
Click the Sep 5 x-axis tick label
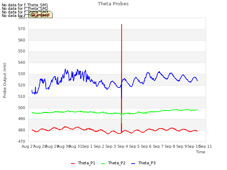click(134, 146)
